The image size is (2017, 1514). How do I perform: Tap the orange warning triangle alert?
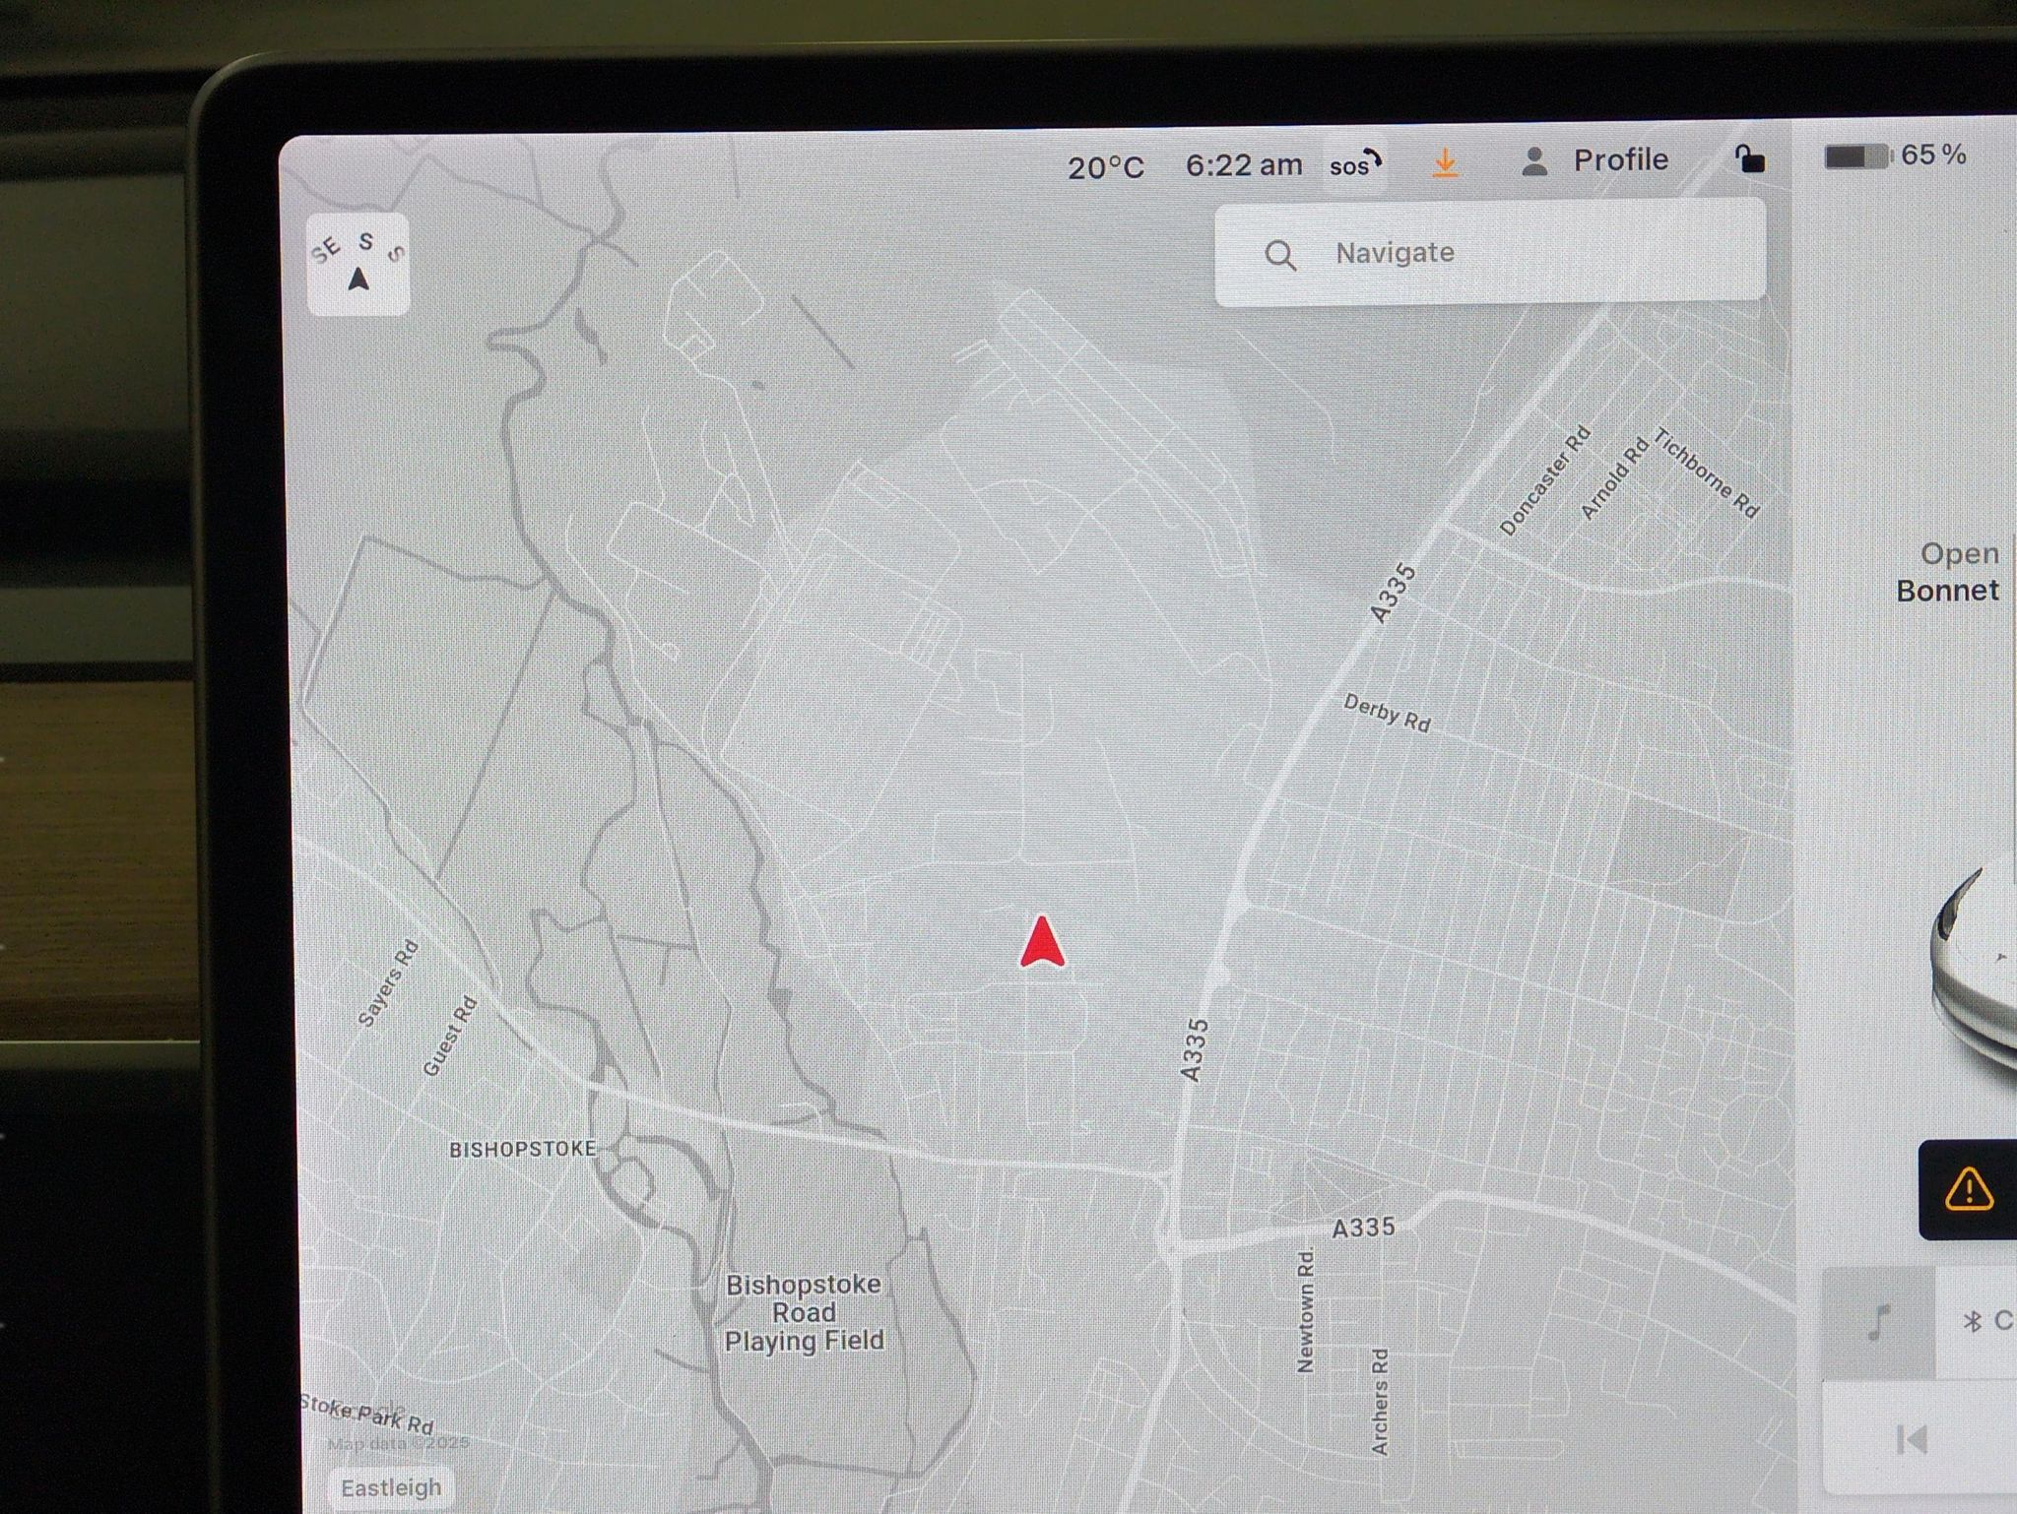[1969, 1189]
